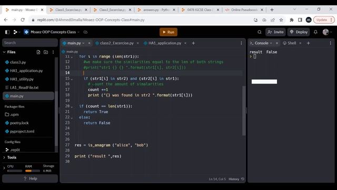Close the HA1_application.py editor tab
Image resolution: width=337 pixels, height=190 pixels.
(x=185, y=43)
